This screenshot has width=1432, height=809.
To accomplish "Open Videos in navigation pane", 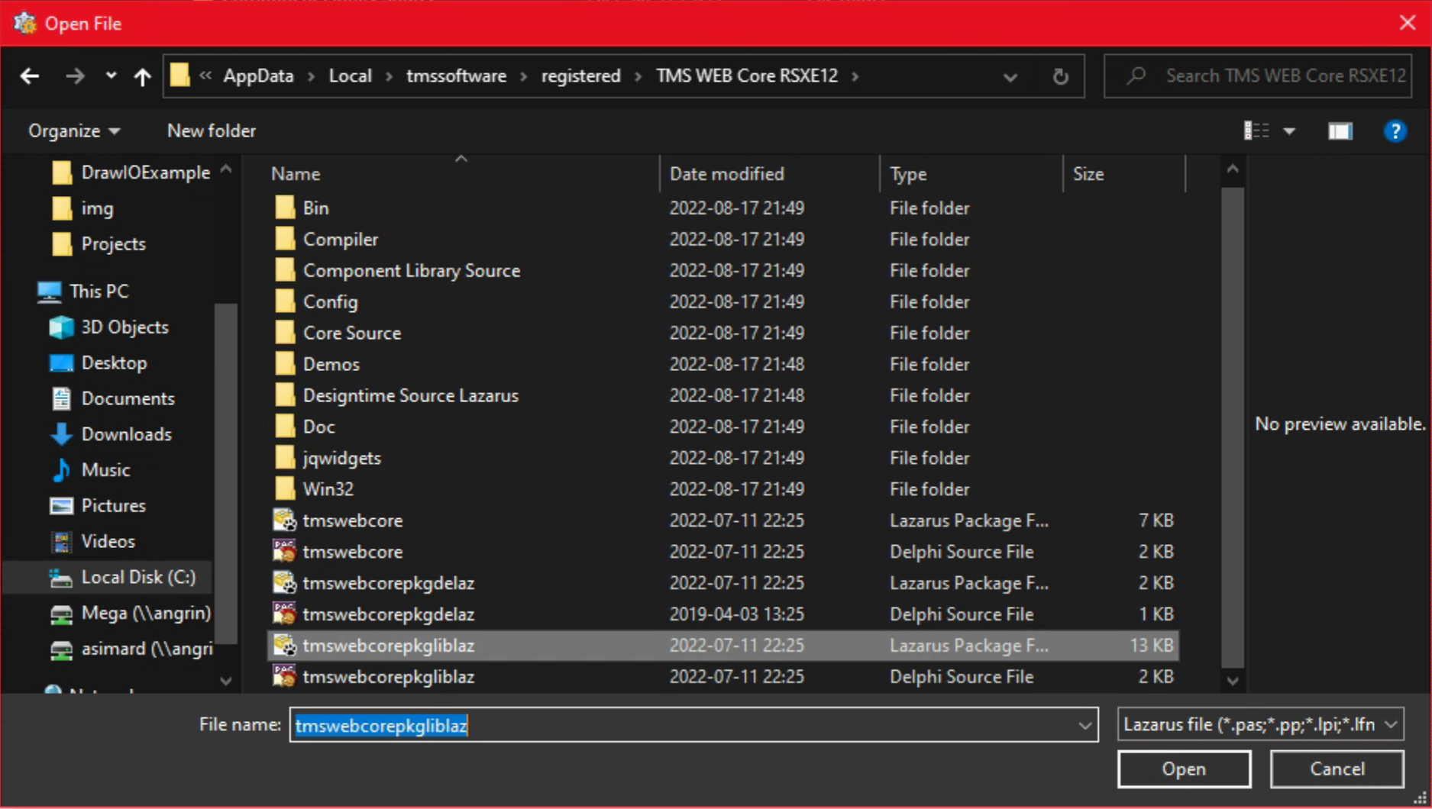I will click(92, 542).
